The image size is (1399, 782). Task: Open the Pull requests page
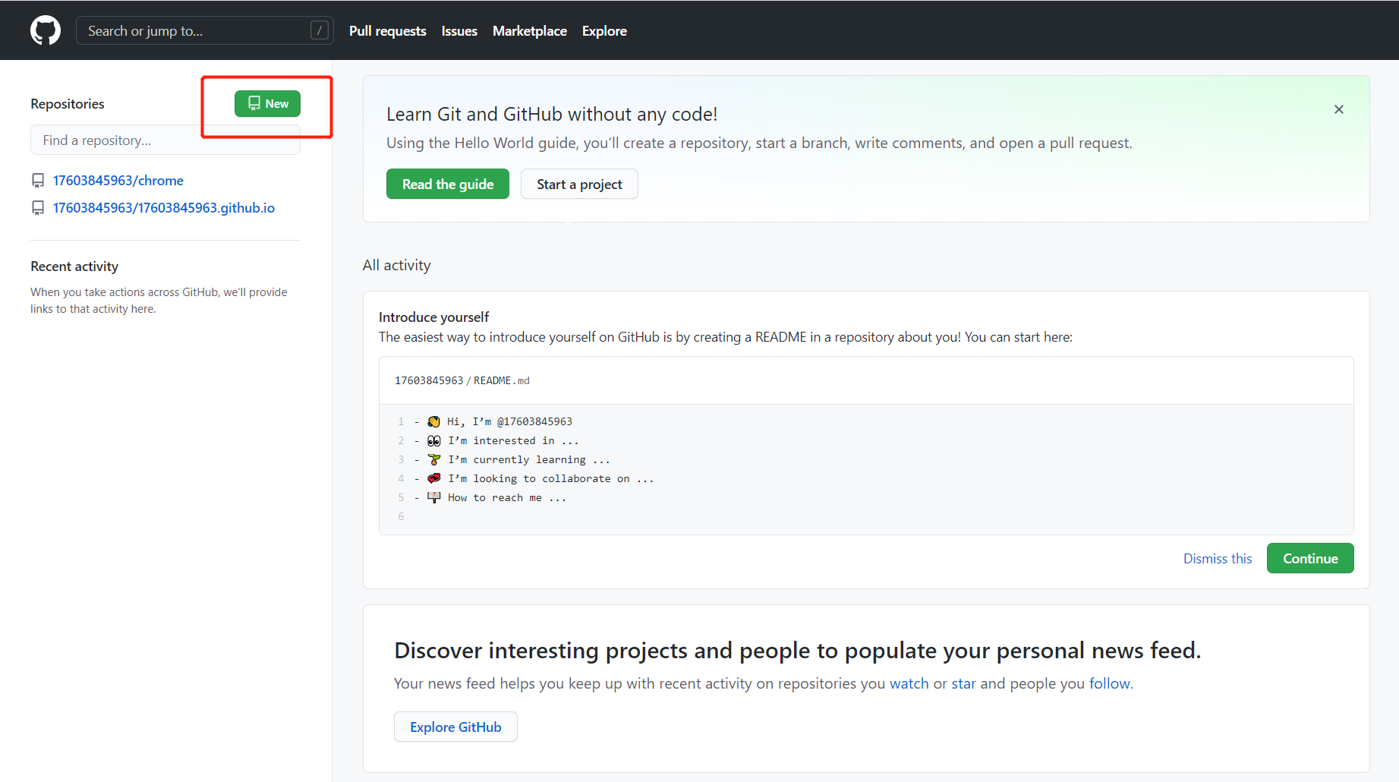(387, 30)
